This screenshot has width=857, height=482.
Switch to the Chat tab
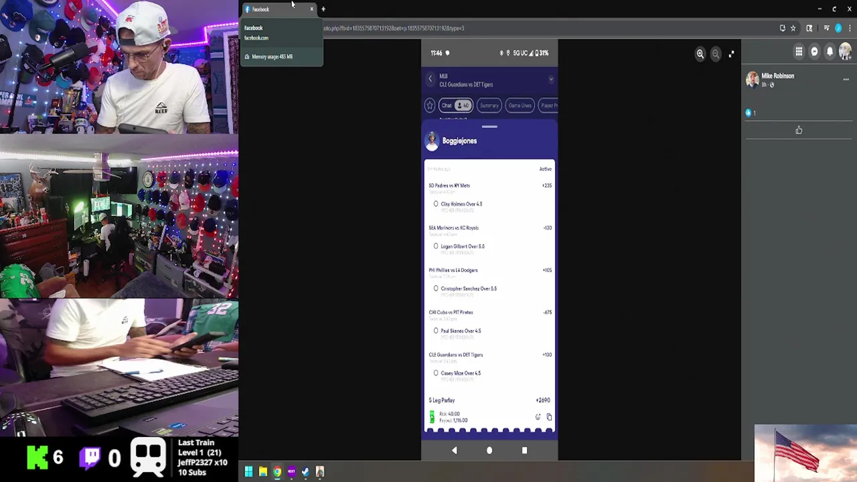coord(455,105)
